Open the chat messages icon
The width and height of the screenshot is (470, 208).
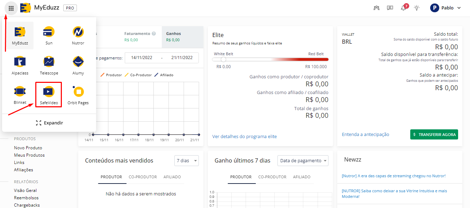click(390, 8)
